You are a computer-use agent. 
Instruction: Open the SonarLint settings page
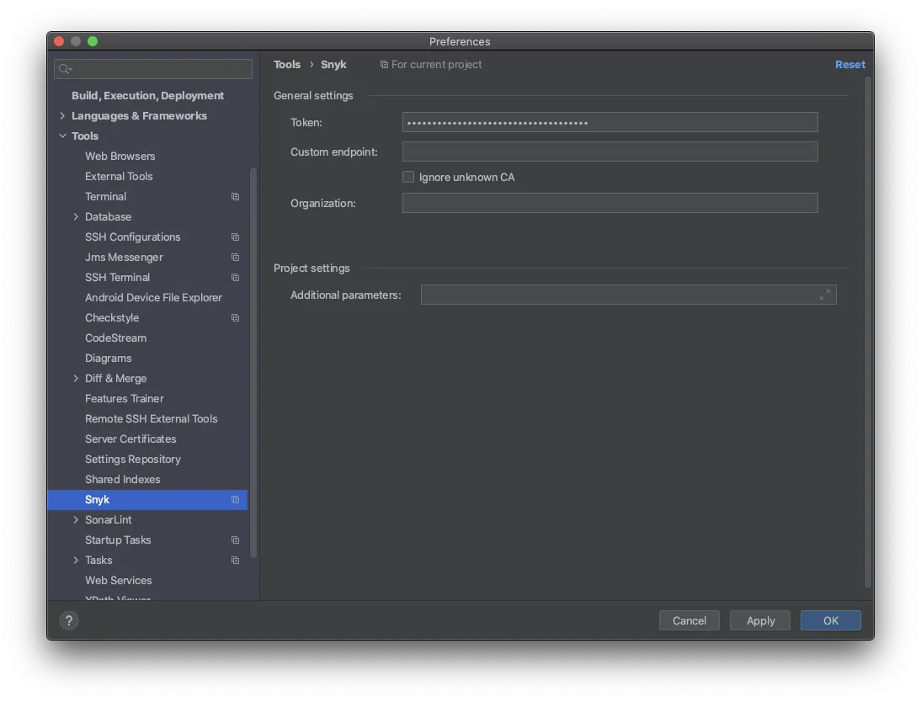(109, 520)
